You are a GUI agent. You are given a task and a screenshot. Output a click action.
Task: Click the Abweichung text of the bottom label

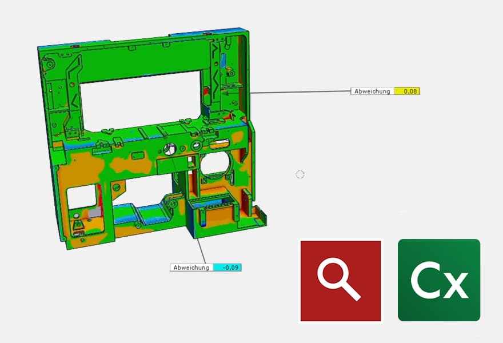(190, 266)
